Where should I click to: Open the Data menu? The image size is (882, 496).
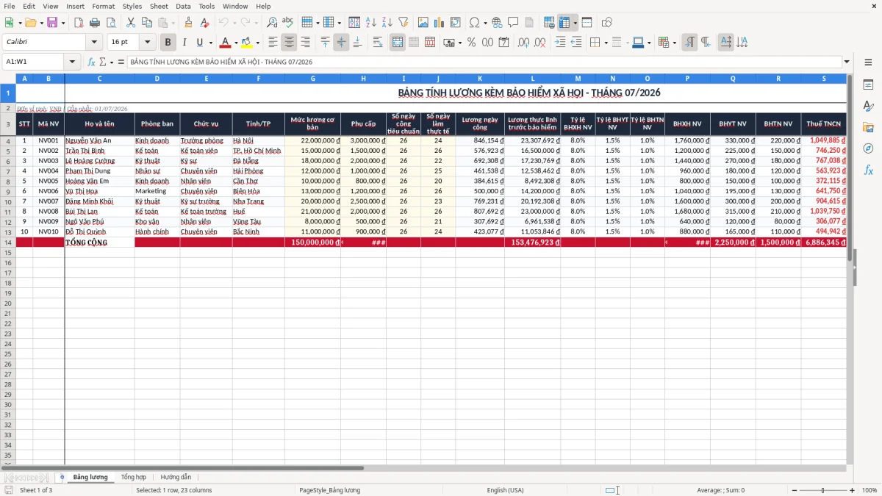click(183, 6)
